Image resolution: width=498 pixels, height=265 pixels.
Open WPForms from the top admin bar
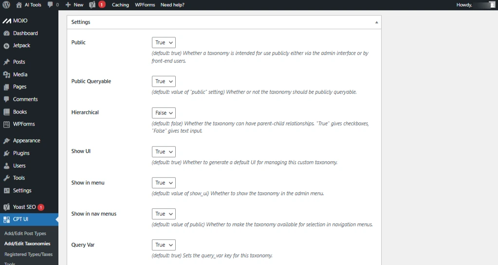[x=145, y=5]
